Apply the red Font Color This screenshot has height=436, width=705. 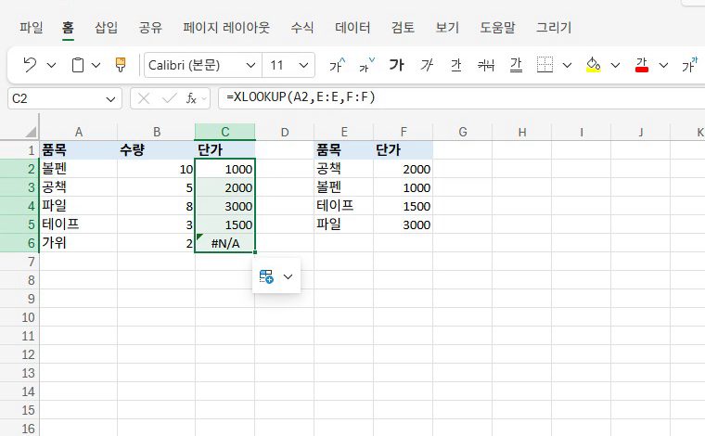click(x=642, y=65)
